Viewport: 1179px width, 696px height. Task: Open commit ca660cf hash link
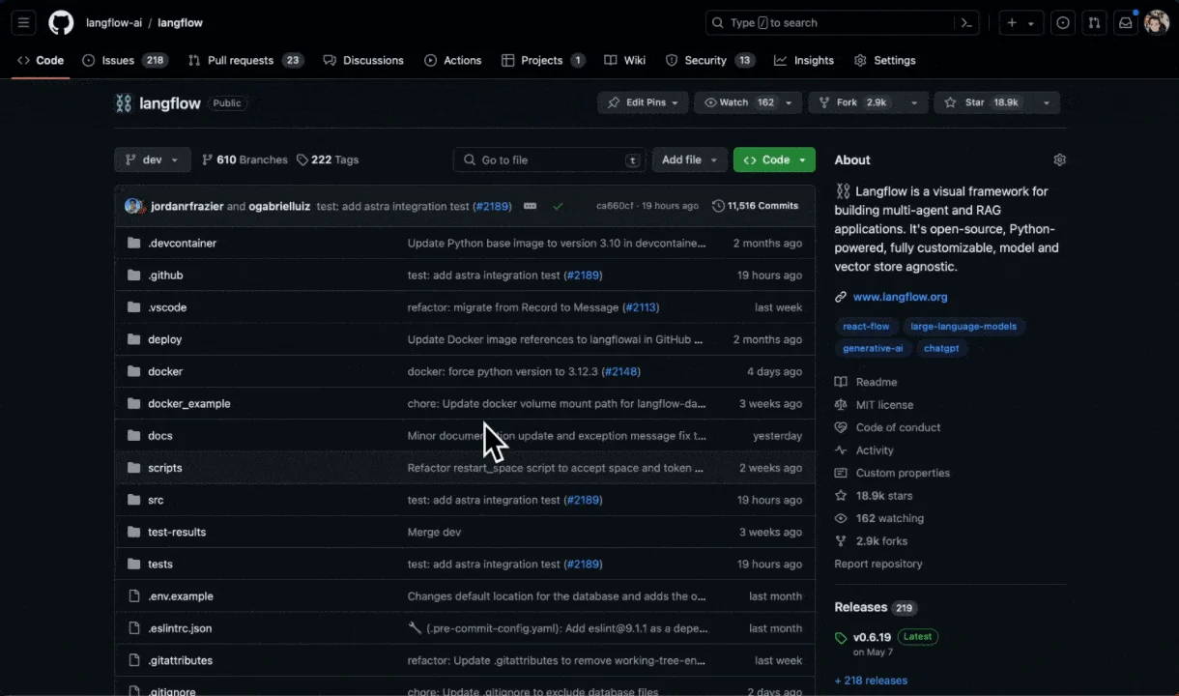click(x=615, y=206)
